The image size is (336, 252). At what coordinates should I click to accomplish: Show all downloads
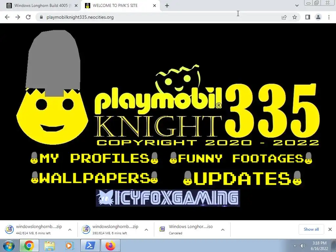coord(311,229)
